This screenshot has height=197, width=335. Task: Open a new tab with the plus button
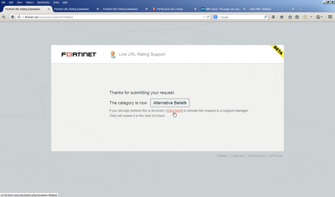click(x=300, y=9)
